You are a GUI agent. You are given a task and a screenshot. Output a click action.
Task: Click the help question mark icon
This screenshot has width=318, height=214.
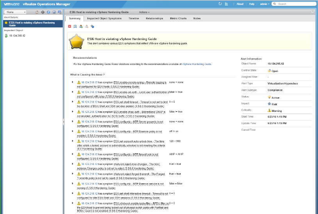pyautogui.click(x=313, y=12)
